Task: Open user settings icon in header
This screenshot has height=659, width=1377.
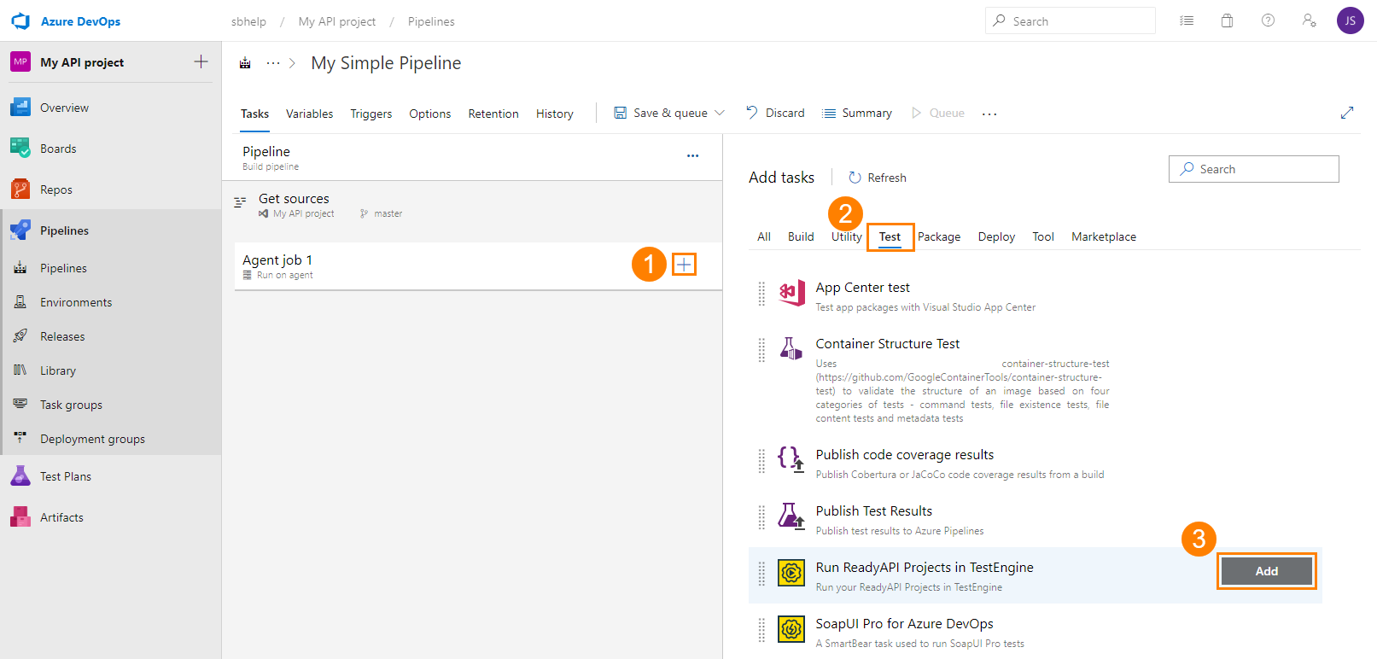Action: (1309, 20)
